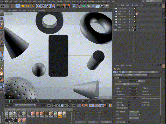Click the Apply button in coordinates panel
This screenshot has width=166, height=124.
click(x=106, y=122)
